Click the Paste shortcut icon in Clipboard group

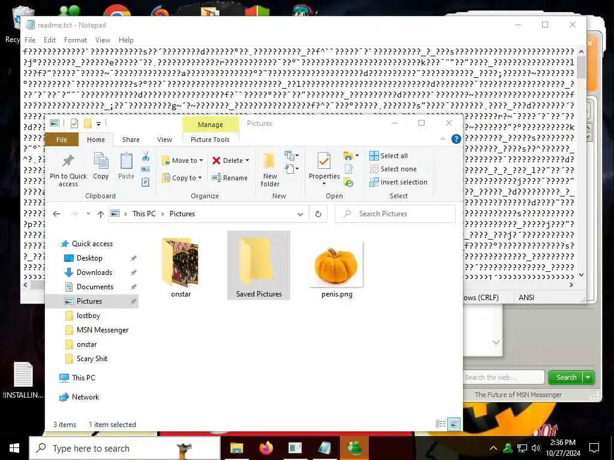click(x=146, y=182)
